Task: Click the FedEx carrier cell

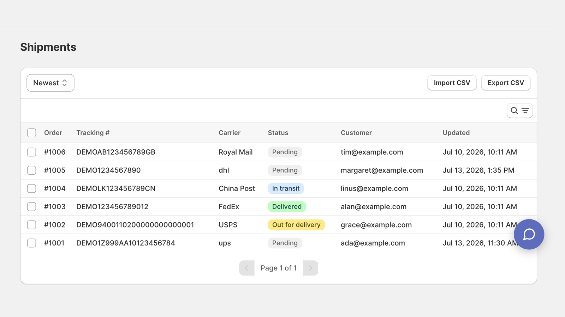Action: click(229, 207)
